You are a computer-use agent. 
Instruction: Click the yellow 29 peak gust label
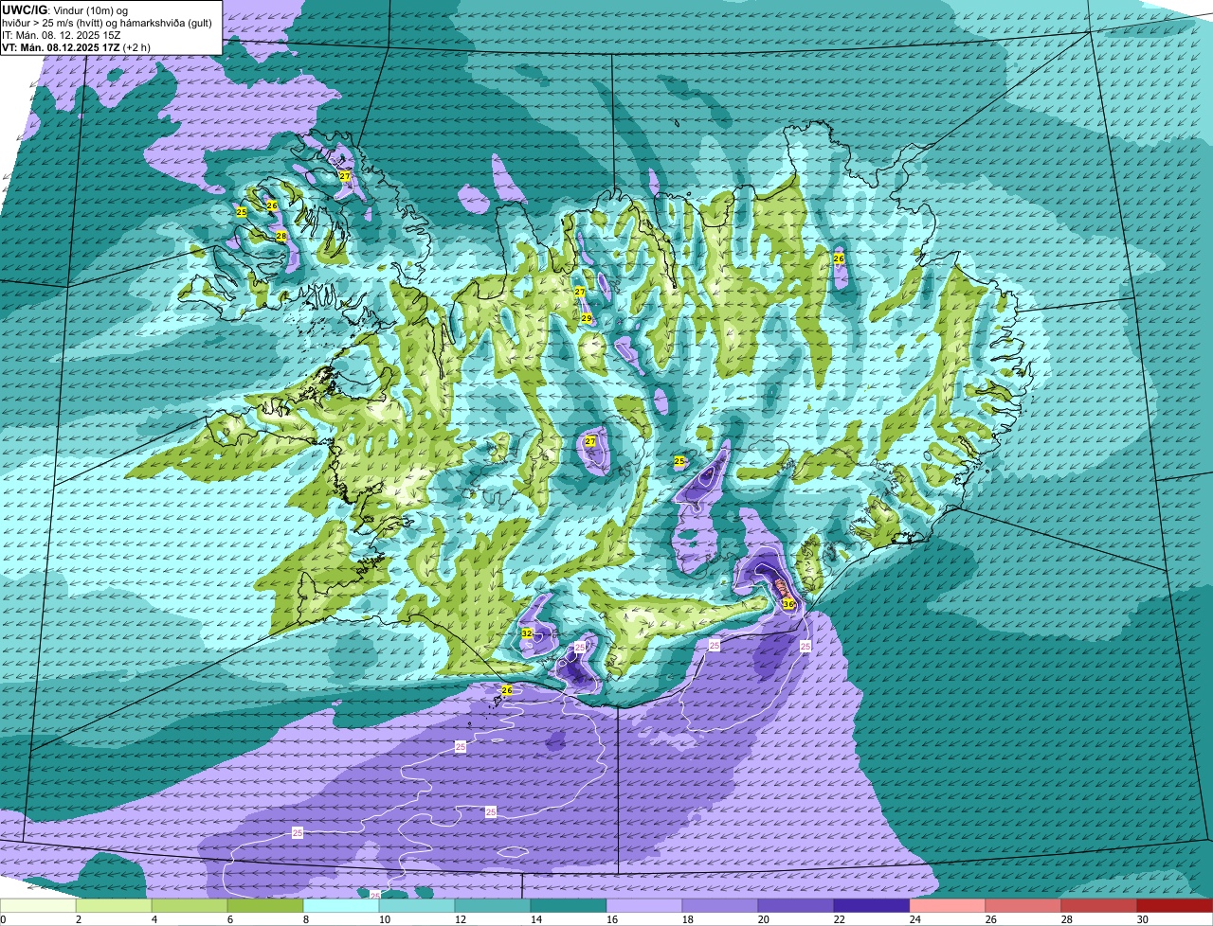coord(587,318)
